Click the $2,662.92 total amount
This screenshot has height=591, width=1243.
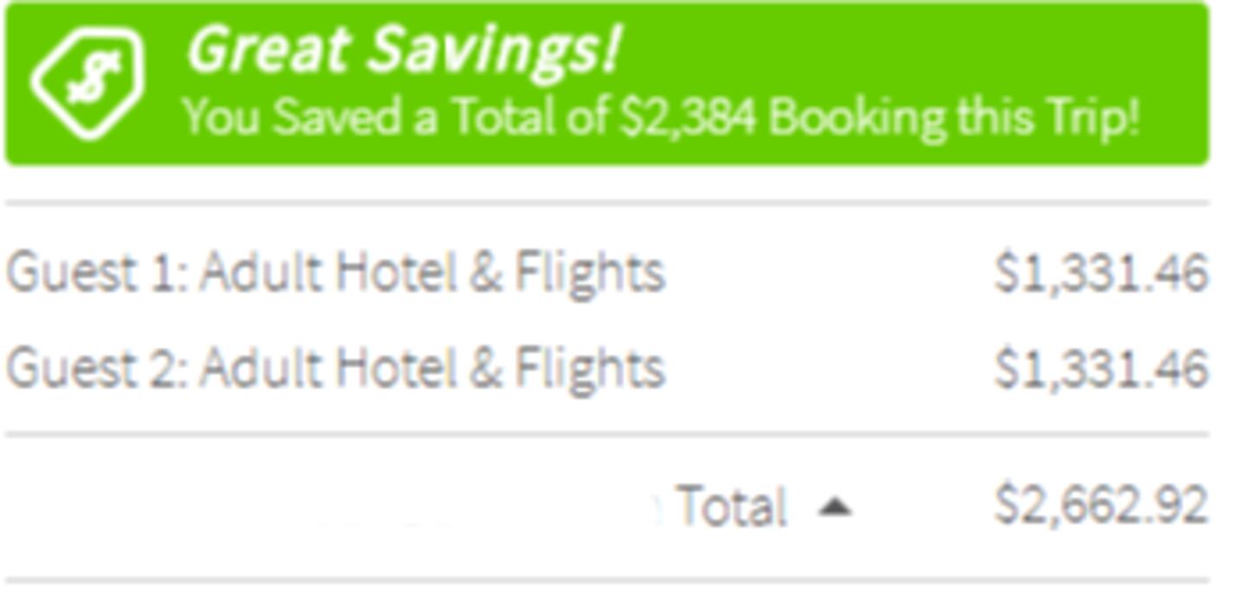coord(1101,505)
